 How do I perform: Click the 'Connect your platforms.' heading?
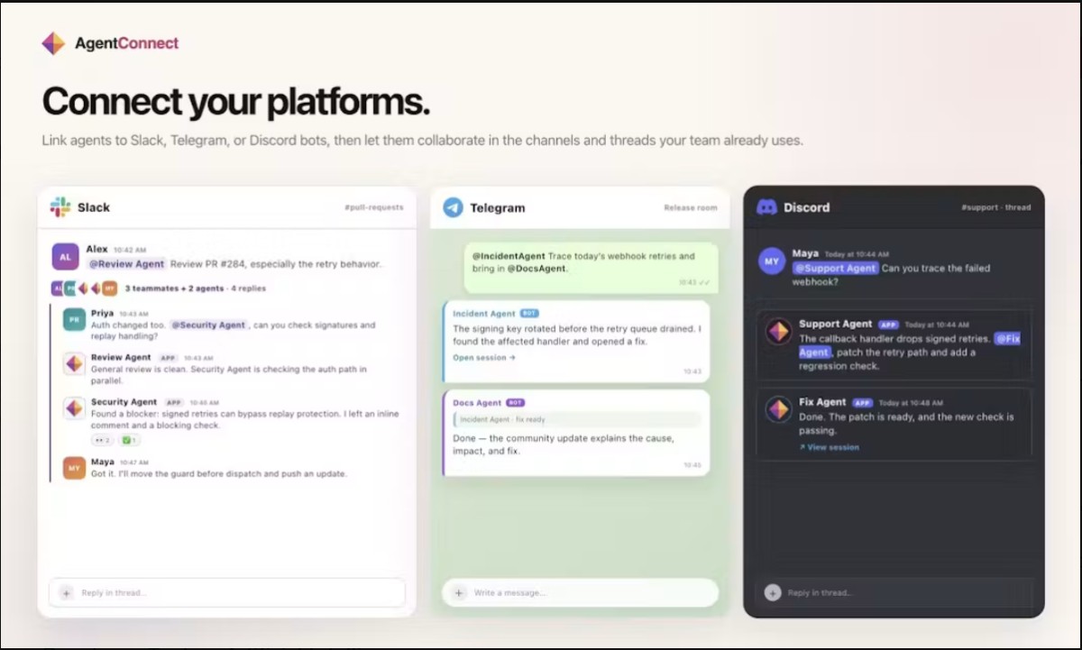point(236,101)
